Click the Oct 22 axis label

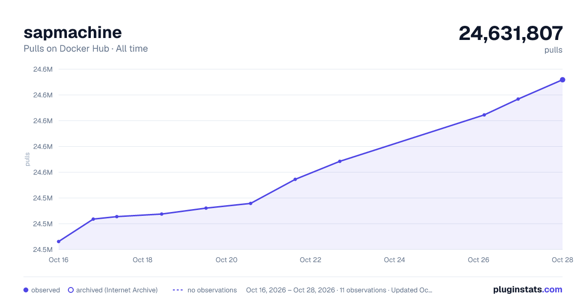pos(311,260)
